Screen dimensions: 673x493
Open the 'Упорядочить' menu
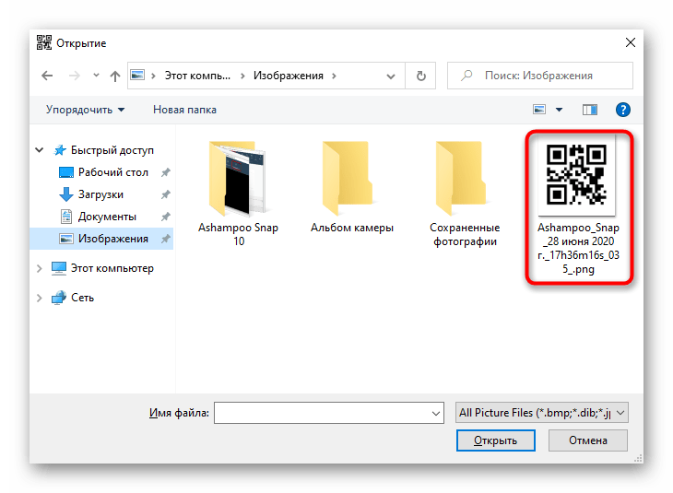pyautogui.click(x=86, y=110)
